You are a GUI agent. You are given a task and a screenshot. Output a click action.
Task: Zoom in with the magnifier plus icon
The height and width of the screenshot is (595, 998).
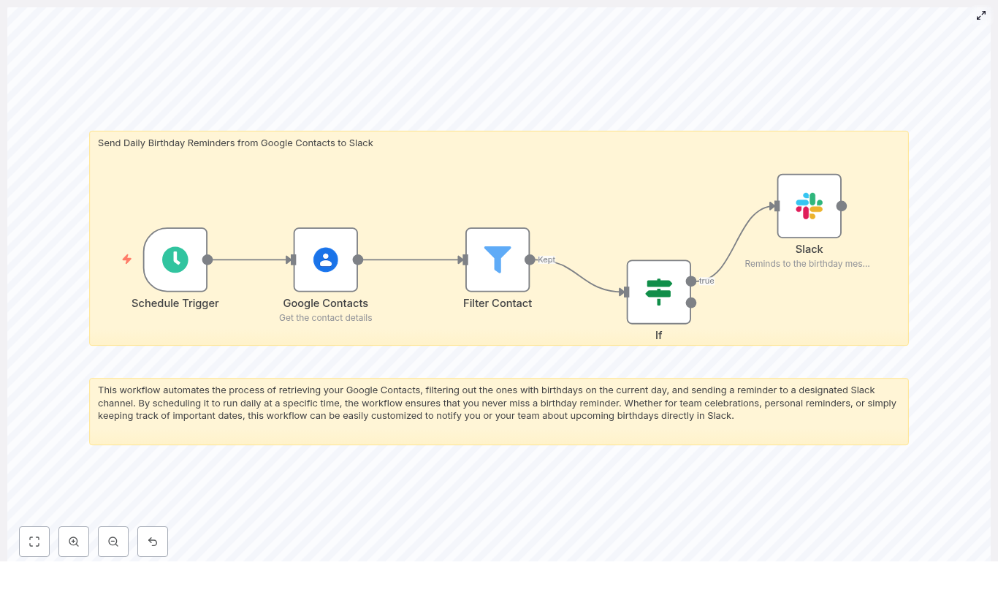pos(74,542)
